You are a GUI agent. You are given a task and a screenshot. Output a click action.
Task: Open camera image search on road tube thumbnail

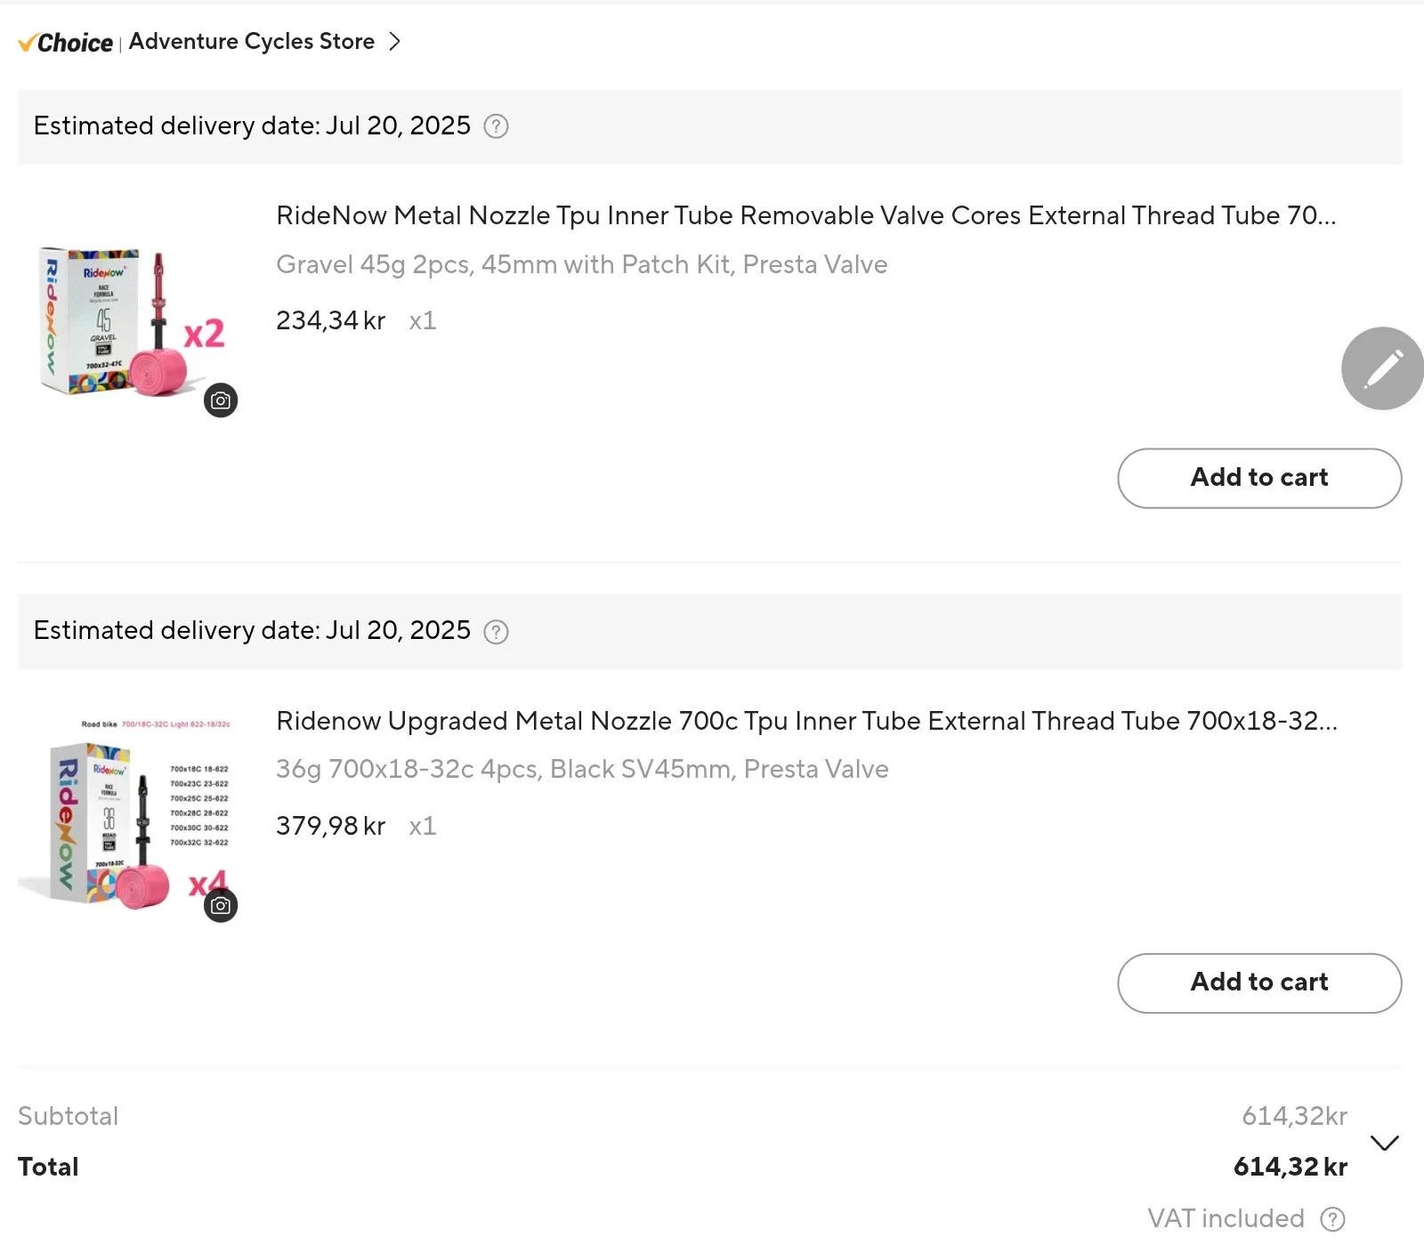(221, 906)
